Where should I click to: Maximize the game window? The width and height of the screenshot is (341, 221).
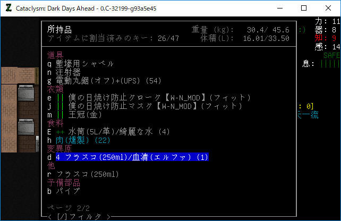pos(304,8)
